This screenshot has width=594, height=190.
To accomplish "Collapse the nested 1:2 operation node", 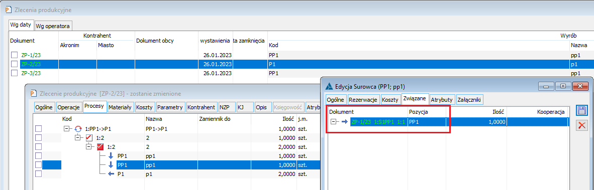I will coord(89,147).
